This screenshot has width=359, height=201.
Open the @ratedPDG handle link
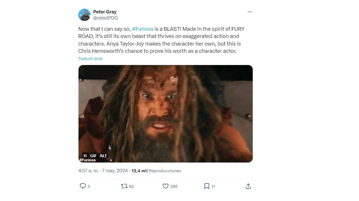pyautogui.click(x=105, y=18)
